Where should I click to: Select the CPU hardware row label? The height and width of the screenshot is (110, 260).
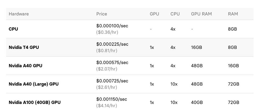click(14, 29)
